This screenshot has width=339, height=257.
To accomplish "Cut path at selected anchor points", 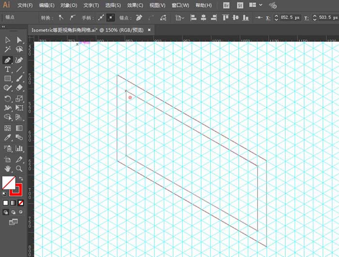I will pyautogui.click(x=163, y=18).
